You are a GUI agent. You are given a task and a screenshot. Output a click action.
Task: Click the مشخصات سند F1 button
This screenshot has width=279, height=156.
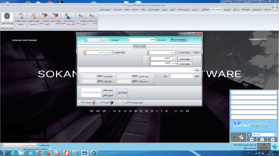(x=179, y=40)
